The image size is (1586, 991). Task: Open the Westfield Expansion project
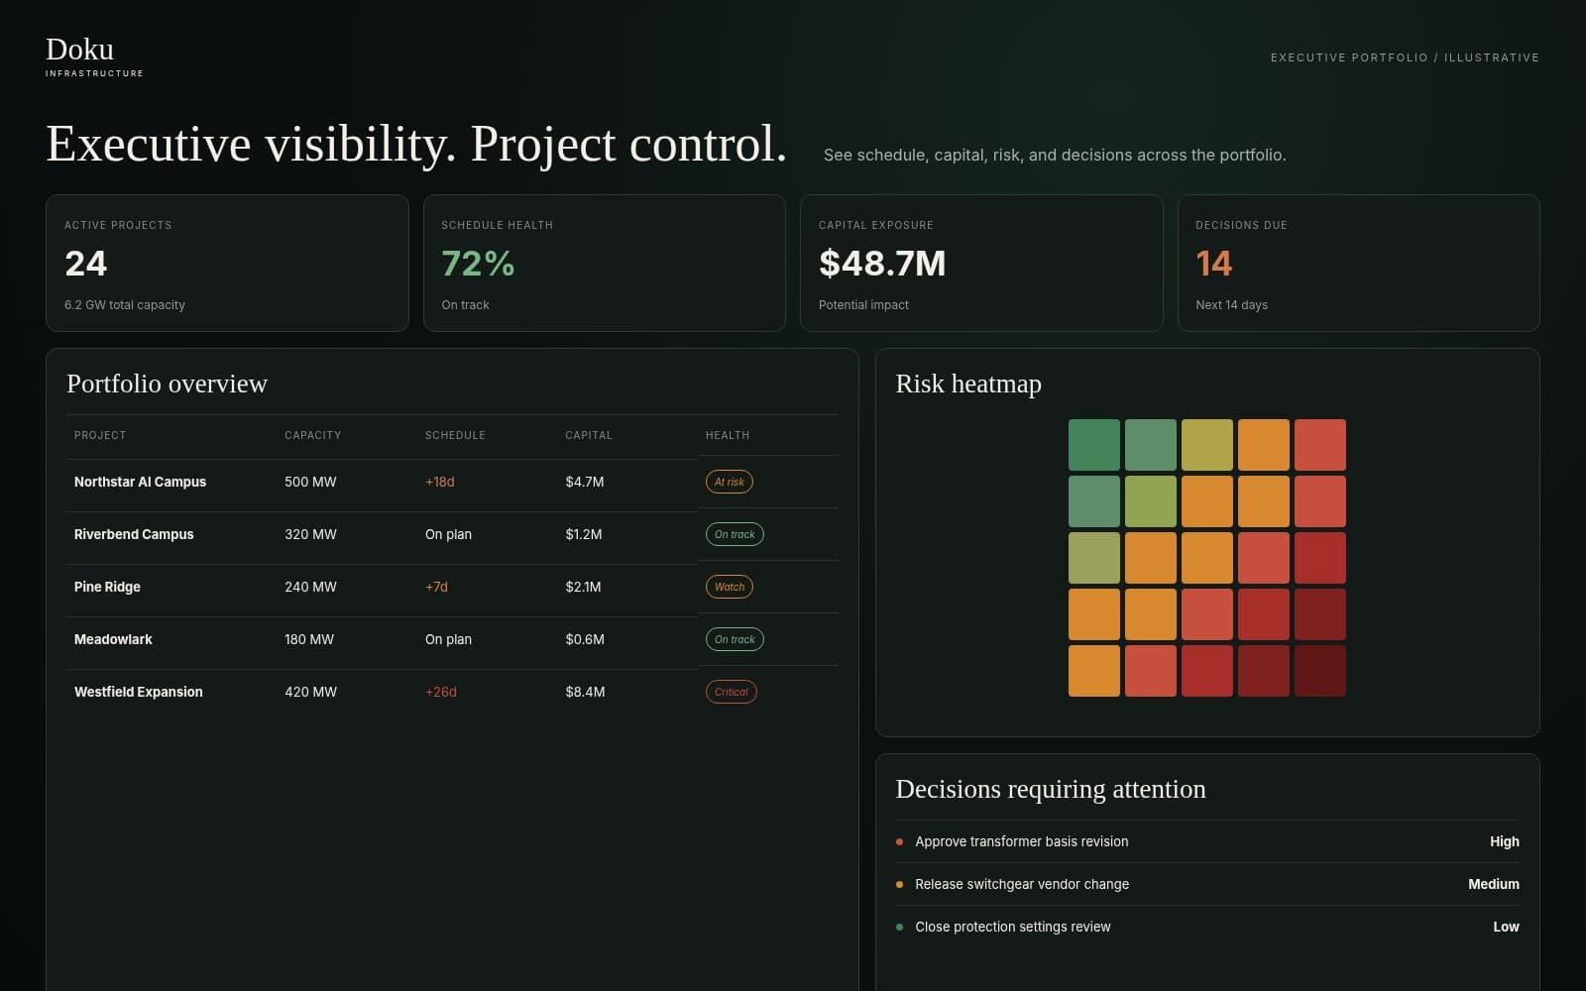[x=138, y=692]
